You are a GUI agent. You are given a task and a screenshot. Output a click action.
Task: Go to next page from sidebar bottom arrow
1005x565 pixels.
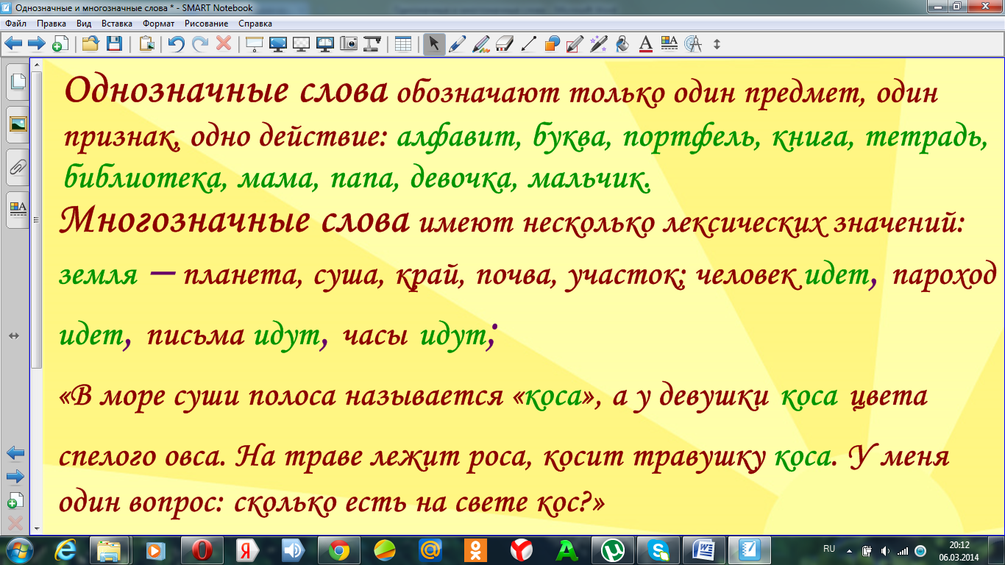click(x=15, y=477)
